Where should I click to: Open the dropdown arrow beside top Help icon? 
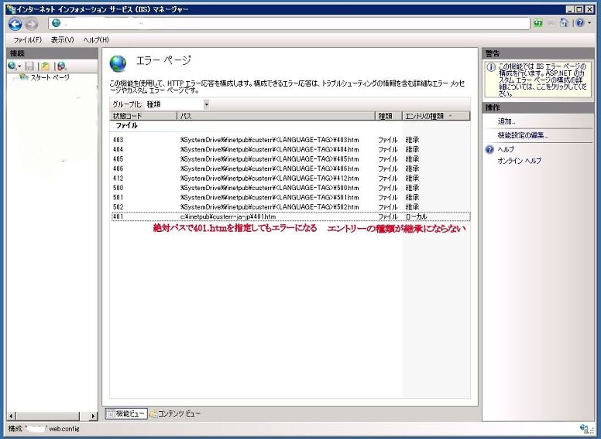pyautogui.click(x=589, y=23)
